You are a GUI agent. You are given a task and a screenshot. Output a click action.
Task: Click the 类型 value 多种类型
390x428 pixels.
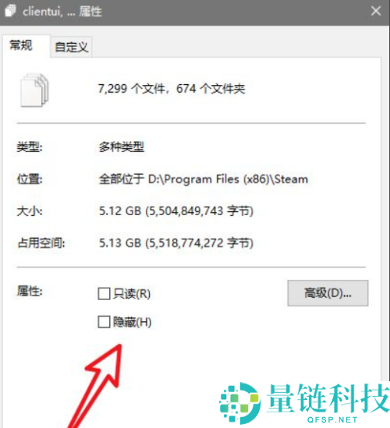[121, 147]
